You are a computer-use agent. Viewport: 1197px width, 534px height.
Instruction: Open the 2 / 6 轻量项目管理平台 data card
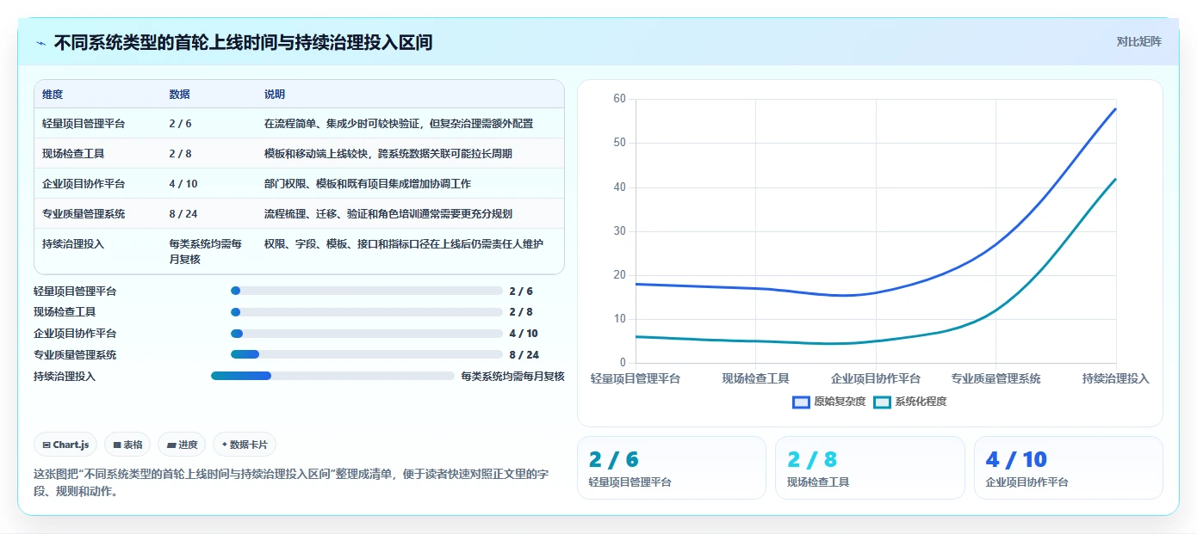point(671,468)
